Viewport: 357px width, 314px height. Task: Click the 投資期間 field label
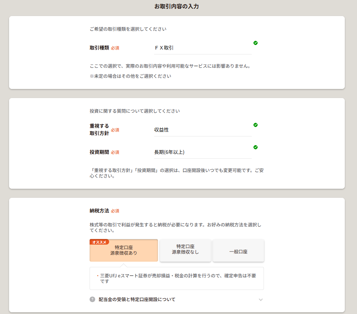coord(99,152)
